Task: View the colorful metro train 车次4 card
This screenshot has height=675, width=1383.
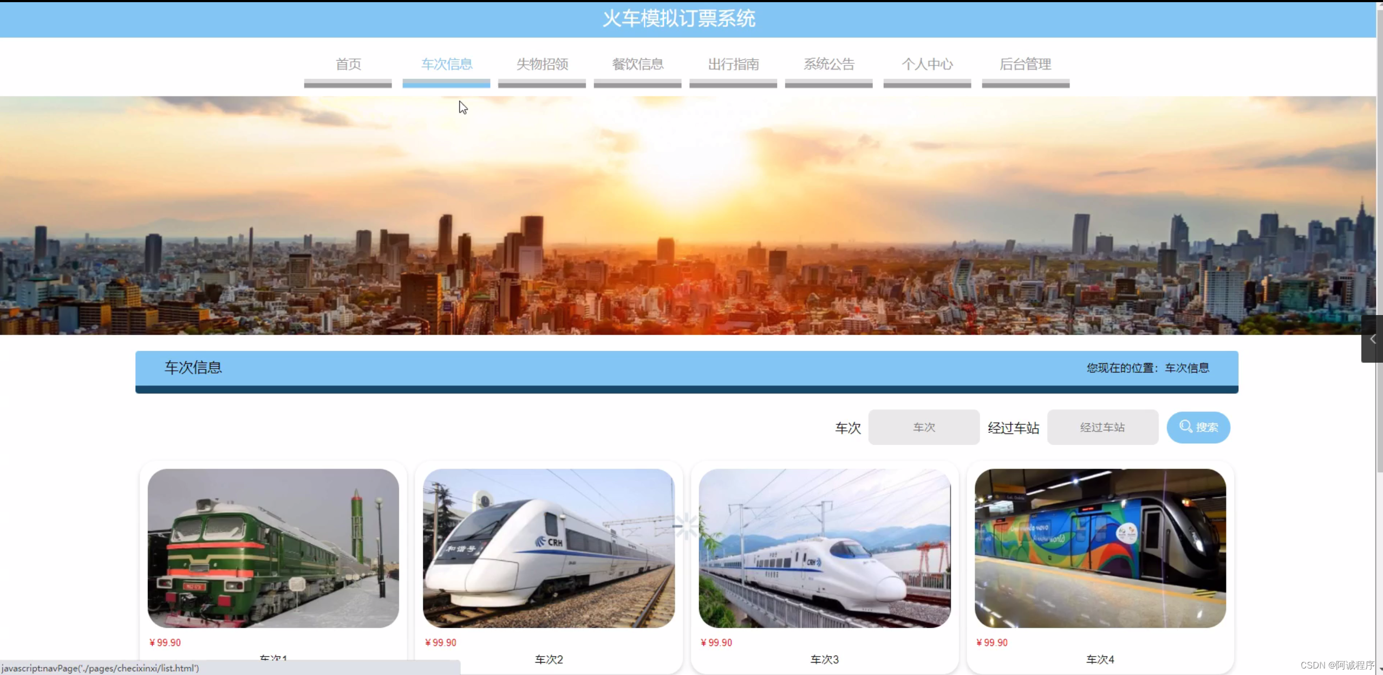Action: [1100, 548]
